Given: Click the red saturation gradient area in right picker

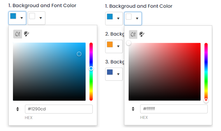Looking at the screenshot, I should (164, 72).
